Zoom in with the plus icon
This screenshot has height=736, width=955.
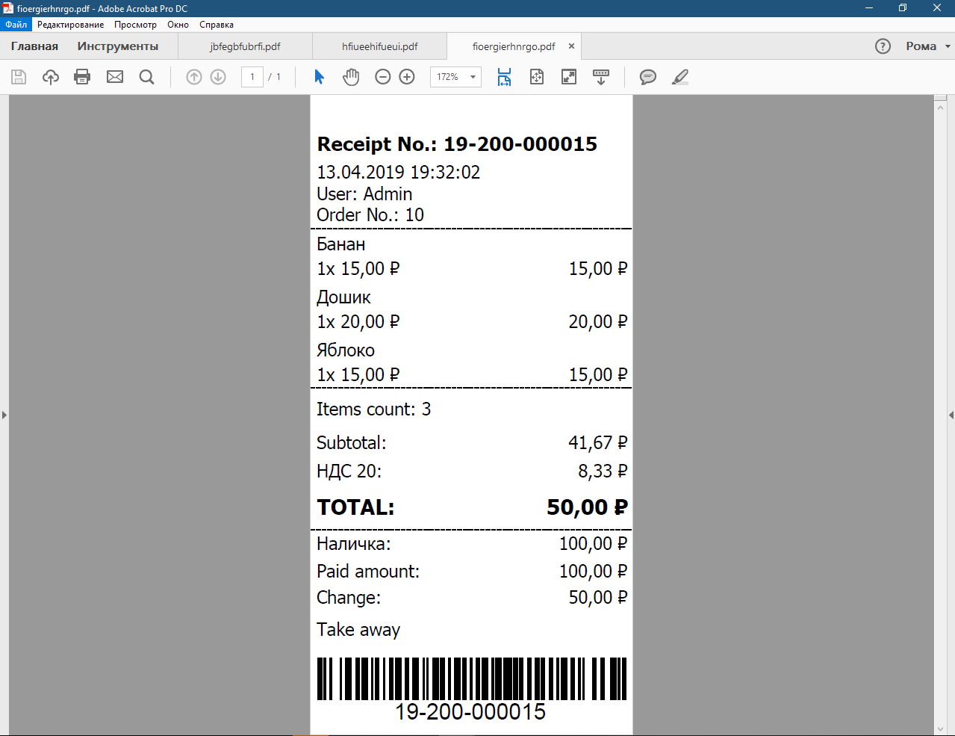click(407, 77)
